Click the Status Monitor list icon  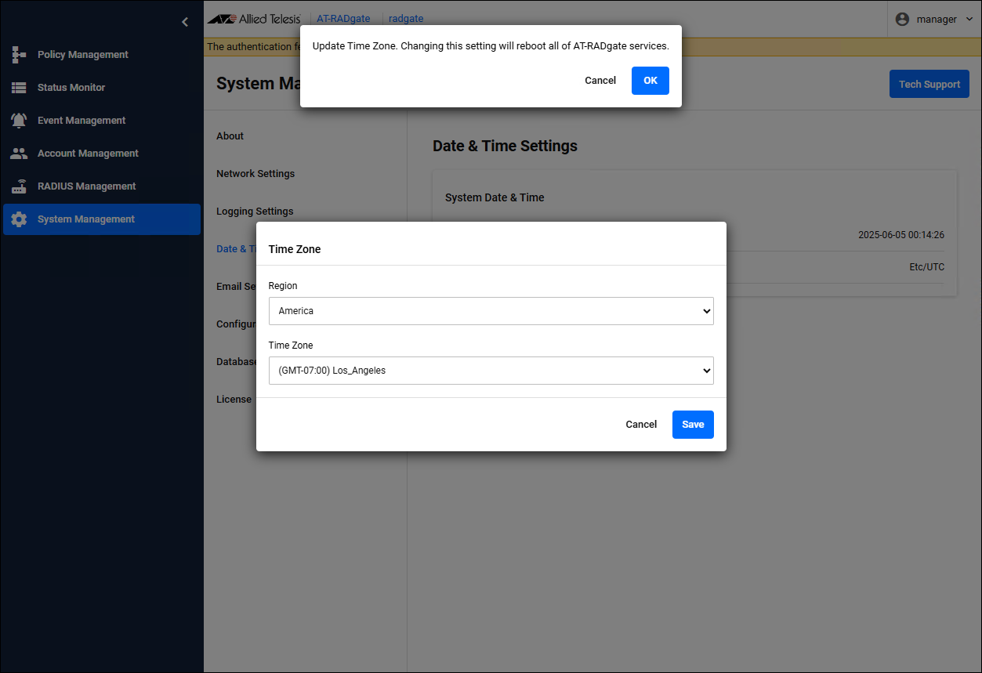[19, 88]
